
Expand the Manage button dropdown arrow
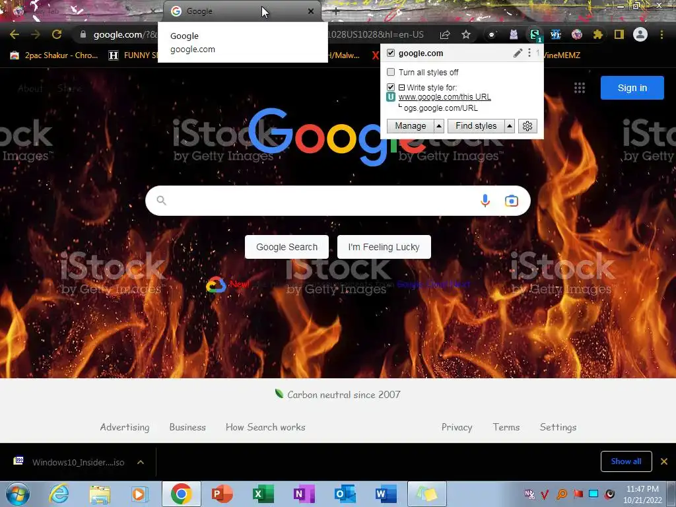coord(439,126)
